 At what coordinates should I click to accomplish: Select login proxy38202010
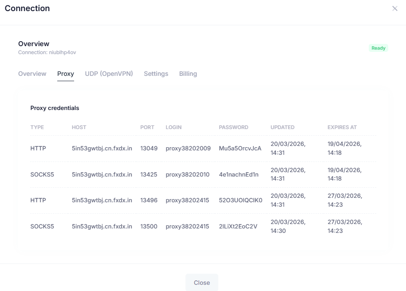click(187, 174)
